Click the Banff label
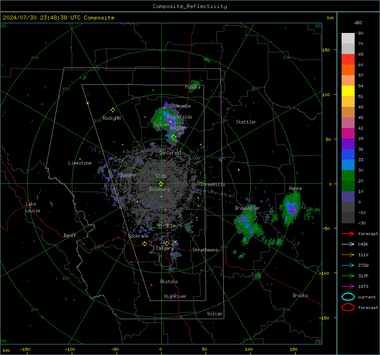The image size is (380, 355). (x=70, y=236)
